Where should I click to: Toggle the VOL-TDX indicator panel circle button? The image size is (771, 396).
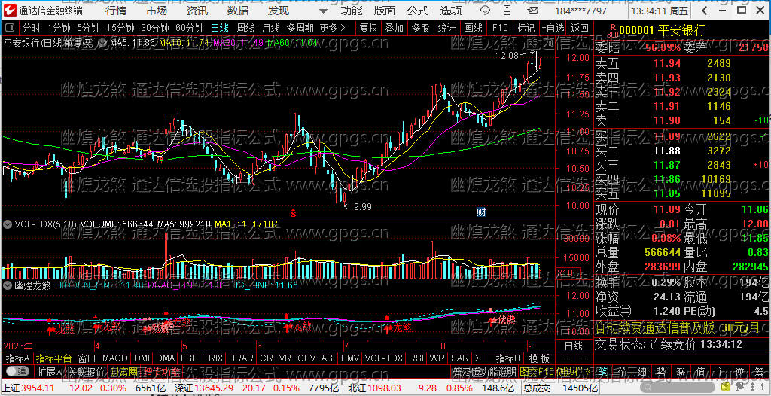[8, 224]
